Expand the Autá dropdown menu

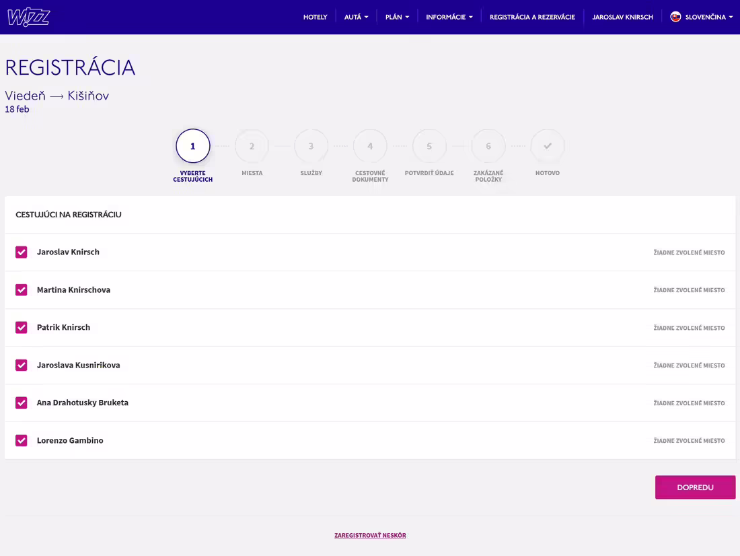357,17
